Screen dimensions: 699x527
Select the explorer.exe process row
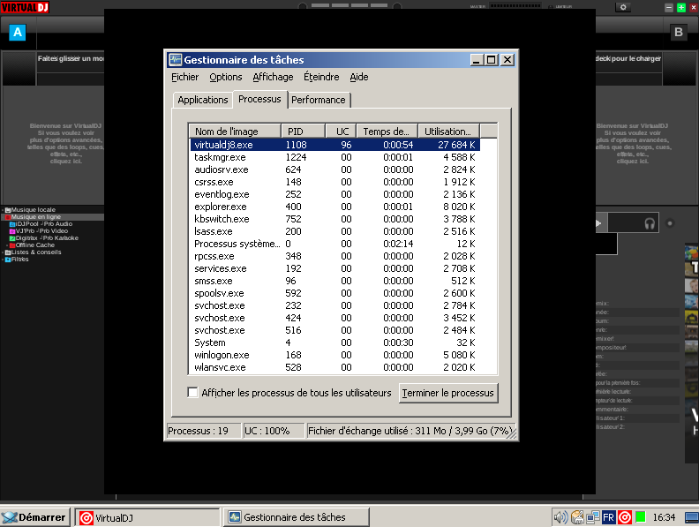pos(222,207)
